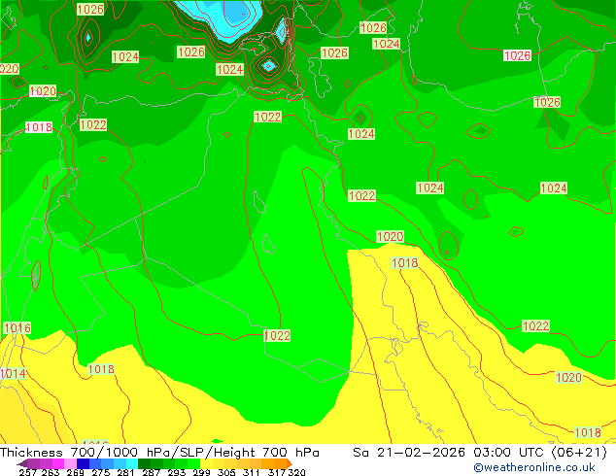This screenshot has width=616, height=476.
Task: Select the white-backed 1026 isobar label
Action: [517, 55]
